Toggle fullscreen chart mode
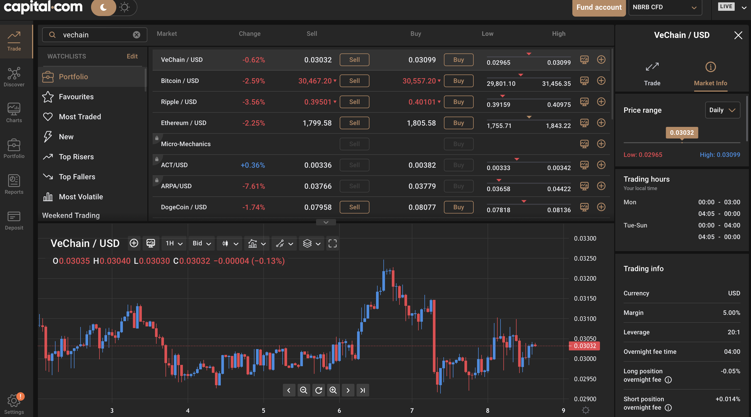This screenshot has width=751, height=417. coord(332,243)
